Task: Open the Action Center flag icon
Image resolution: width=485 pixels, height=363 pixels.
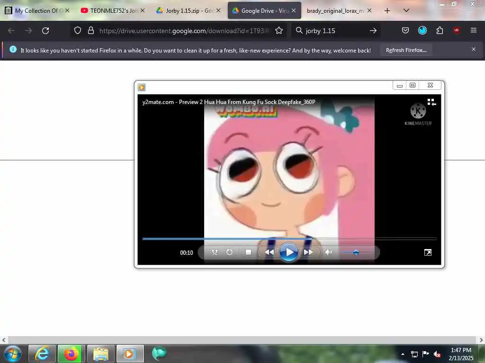Action: (x=426, y=354)
